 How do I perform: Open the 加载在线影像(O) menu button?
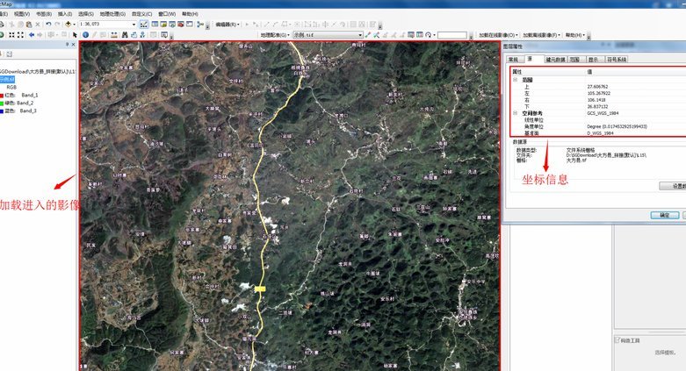click(498, 35)
